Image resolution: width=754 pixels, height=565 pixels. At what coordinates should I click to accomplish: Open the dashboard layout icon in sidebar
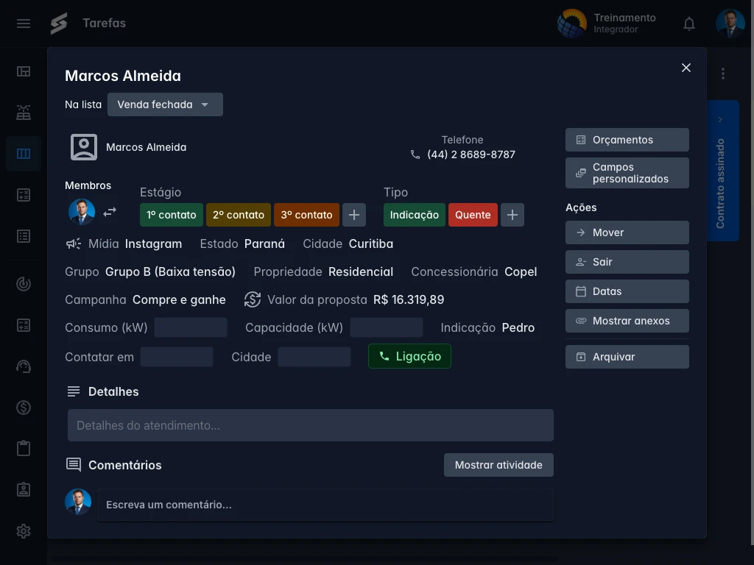pos(24,71)
